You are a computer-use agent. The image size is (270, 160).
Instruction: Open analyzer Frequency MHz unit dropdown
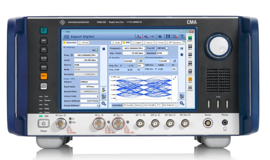pyautogui.click(x=141, y=48)
